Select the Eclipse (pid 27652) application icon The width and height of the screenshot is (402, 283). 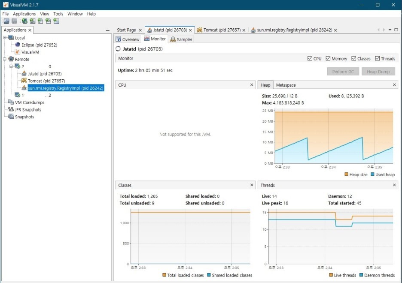point(18,45)
